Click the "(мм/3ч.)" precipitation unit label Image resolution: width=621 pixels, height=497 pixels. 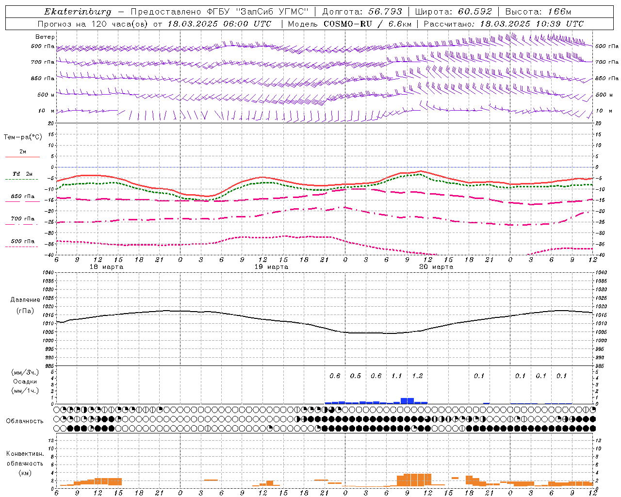[x=25, y=372]
